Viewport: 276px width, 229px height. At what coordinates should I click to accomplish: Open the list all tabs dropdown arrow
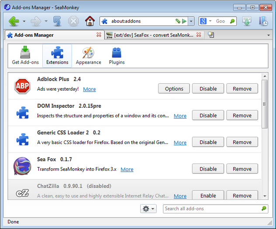coord(269,35)
